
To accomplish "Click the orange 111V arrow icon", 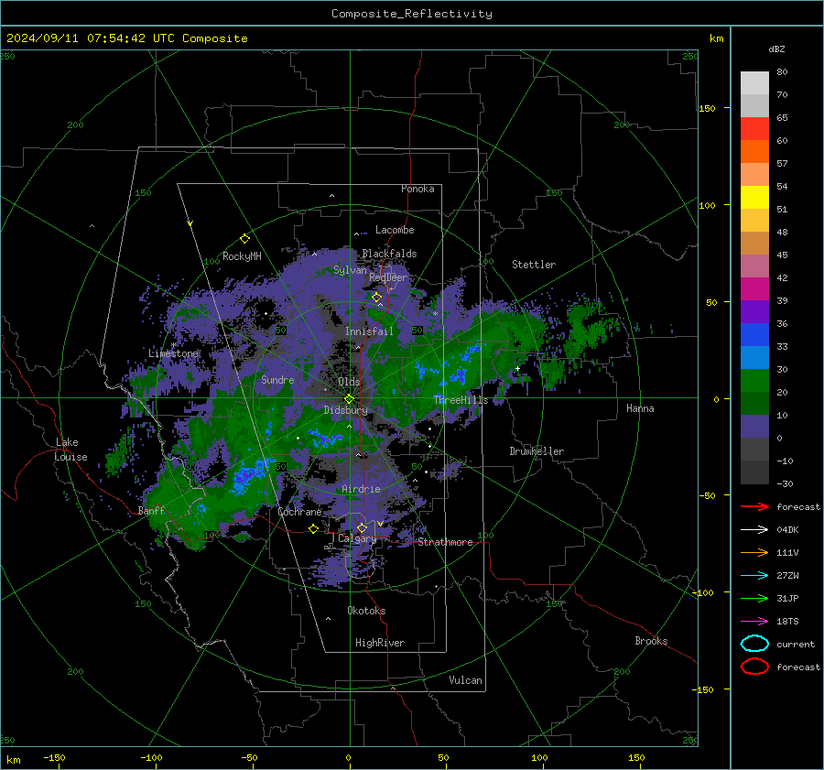I will pyautogui.click(x=754, y=552).
